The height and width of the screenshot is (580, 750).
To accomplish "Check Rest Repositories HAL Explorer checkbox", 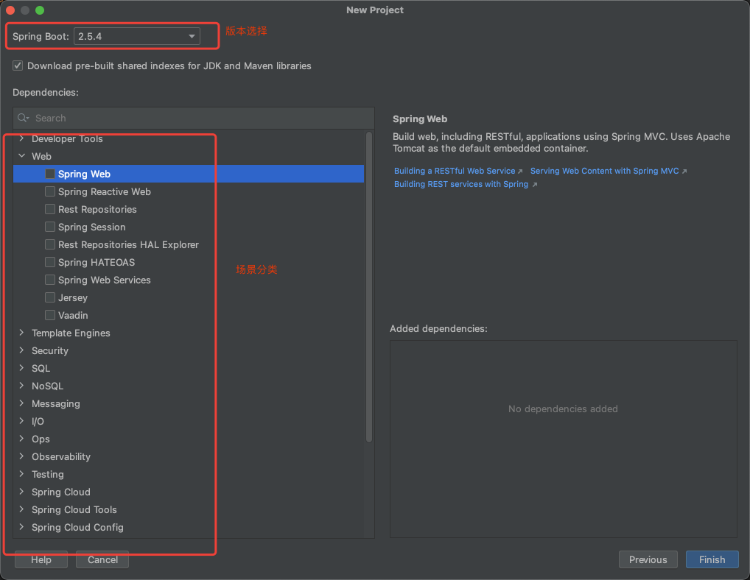I will (x=50, y=244).
